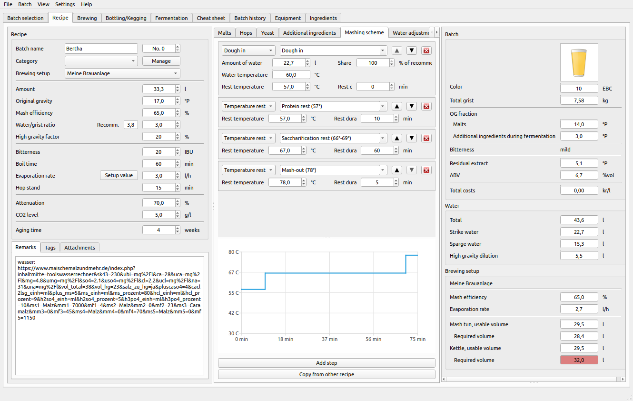The height and width of the screenshot is (401, 633).
Task: Move the Protein rest step up
Action: click(397, 106)
